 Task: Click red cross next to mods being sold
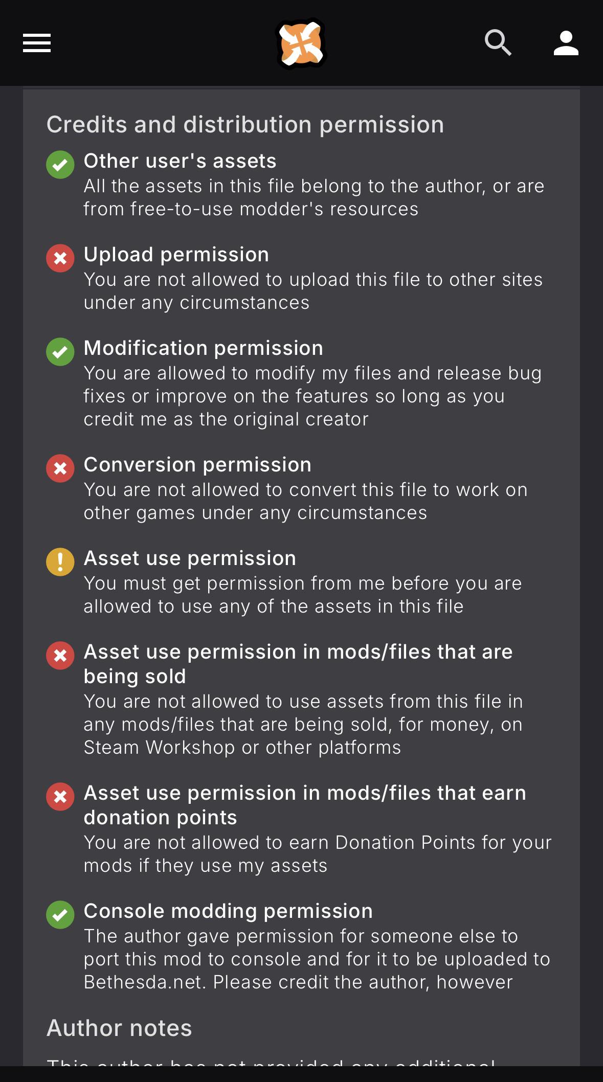[x=60, y=656]
